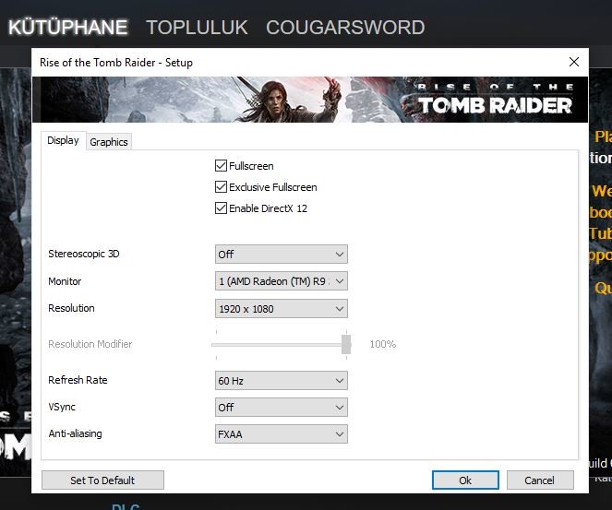
Task: Disable the Enable DirectX 12 checkbox
Action: point(221,208)
